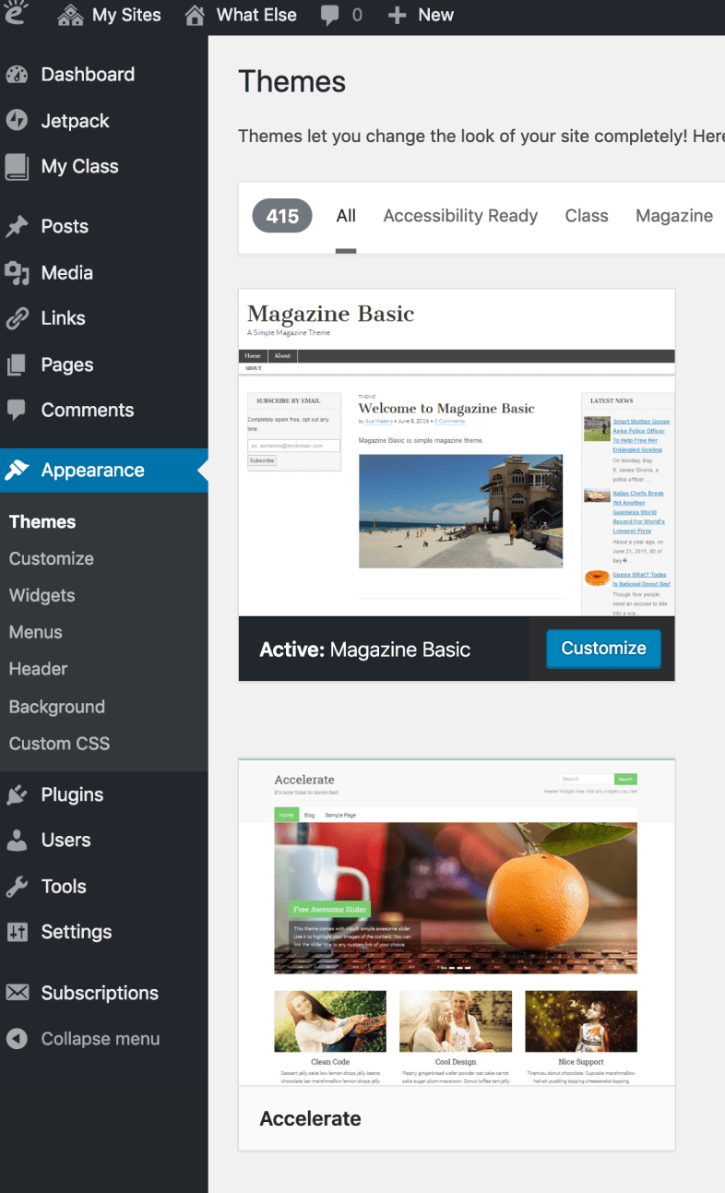Viewport: 725px width, 1193px height.
Task: Collapse the admin sidebar menu
Action: [x=83, y=1039]
